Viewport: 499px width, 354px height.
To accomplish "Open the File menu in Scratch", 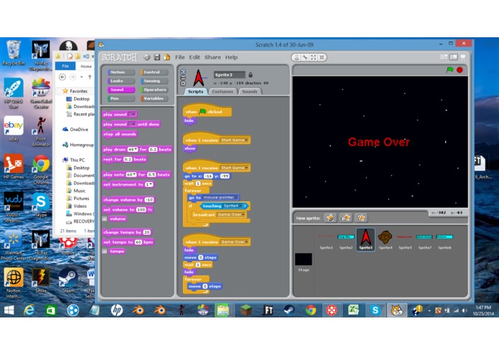I will [x=179, y=57].
